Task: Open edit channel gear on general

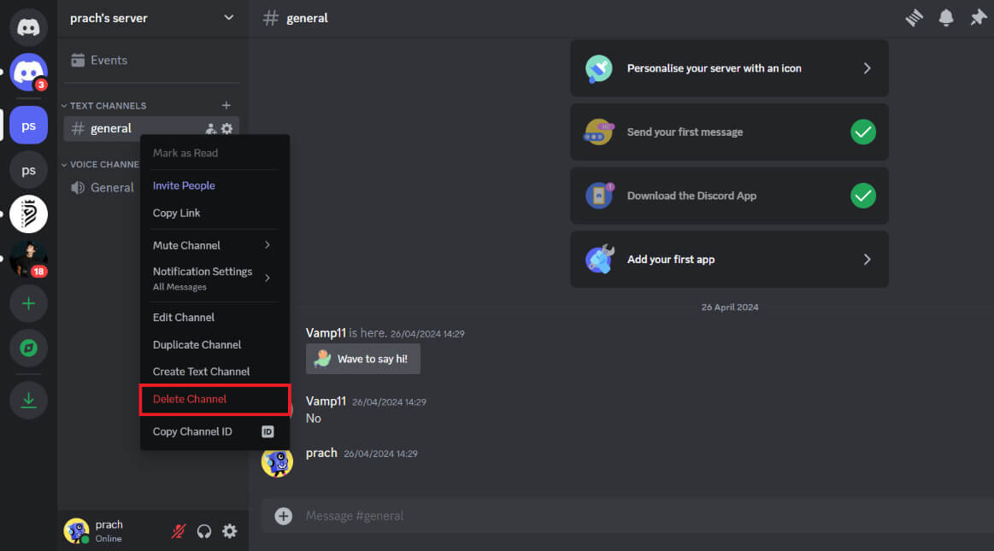Action: coord(227,128)
